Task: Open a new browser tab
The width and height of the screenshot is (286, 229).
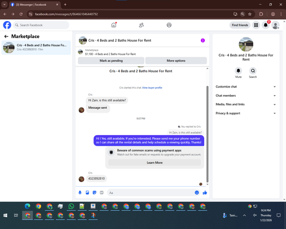Action: (x=65, y=5)
